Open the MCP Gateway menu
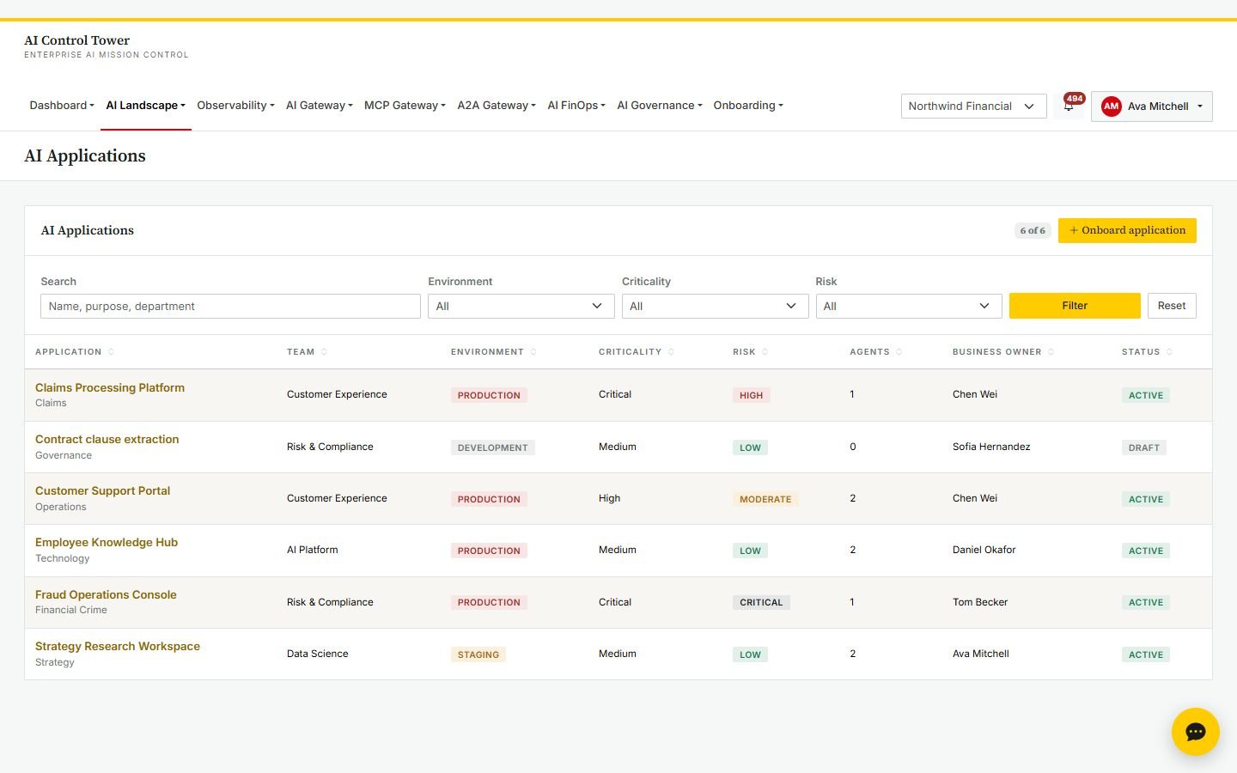This screenshot has height=773, width=1237. point(405,106)
